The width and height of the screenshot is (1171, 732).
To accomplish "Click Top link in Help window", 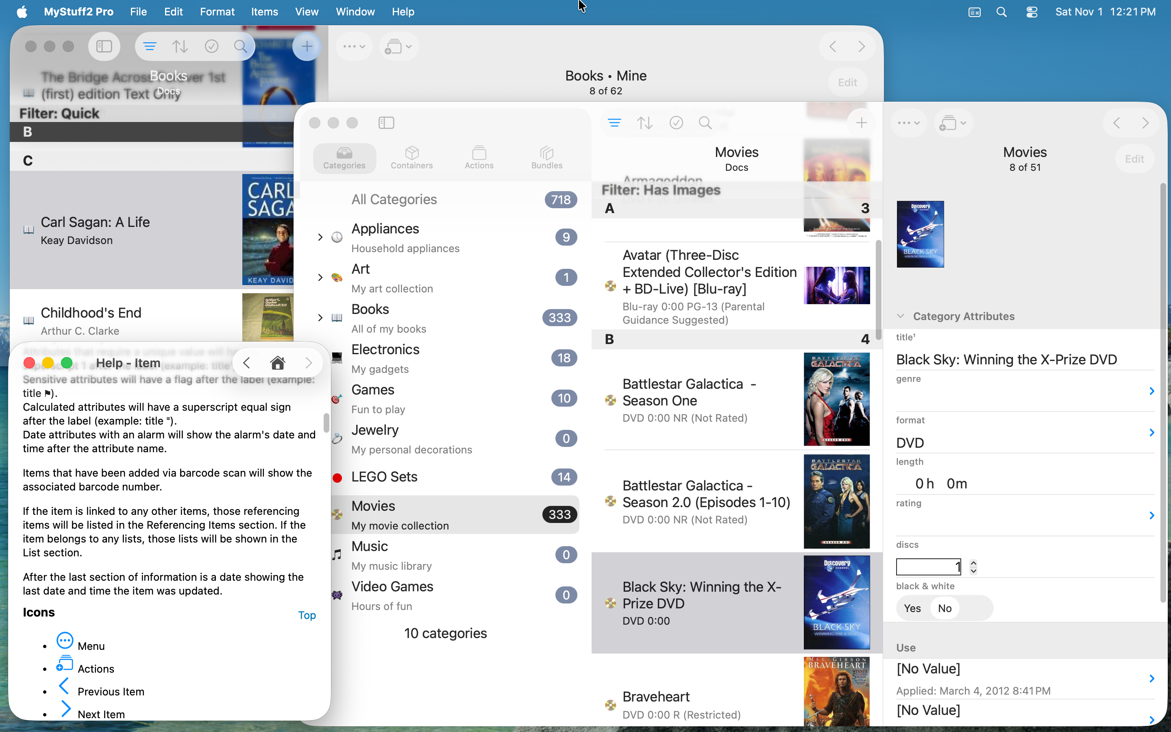I will (307, 615).
